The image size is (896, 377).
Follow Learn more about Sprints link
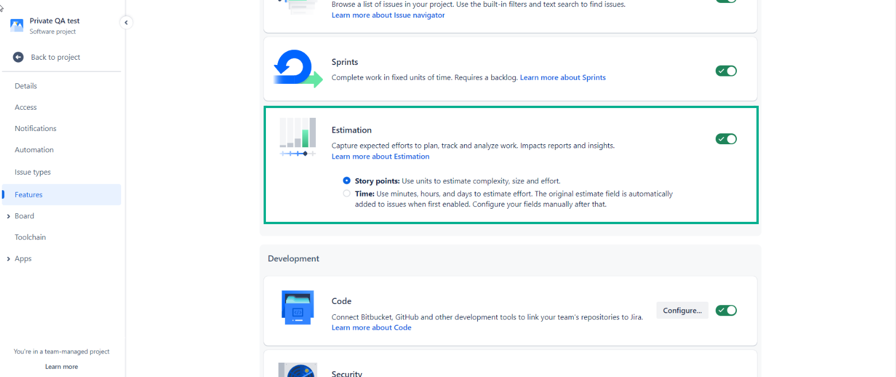[563, 77]
